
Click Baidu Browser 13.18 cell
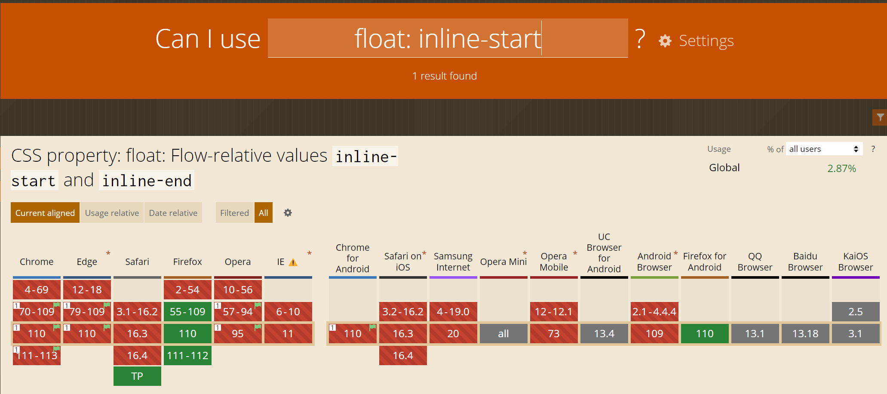point(805,333)
